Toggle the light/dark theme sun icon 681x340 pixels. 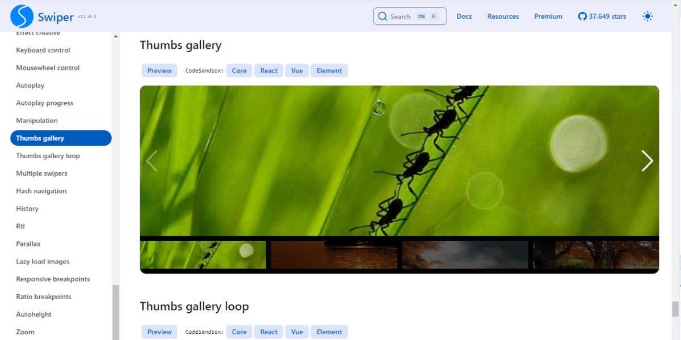648,16
